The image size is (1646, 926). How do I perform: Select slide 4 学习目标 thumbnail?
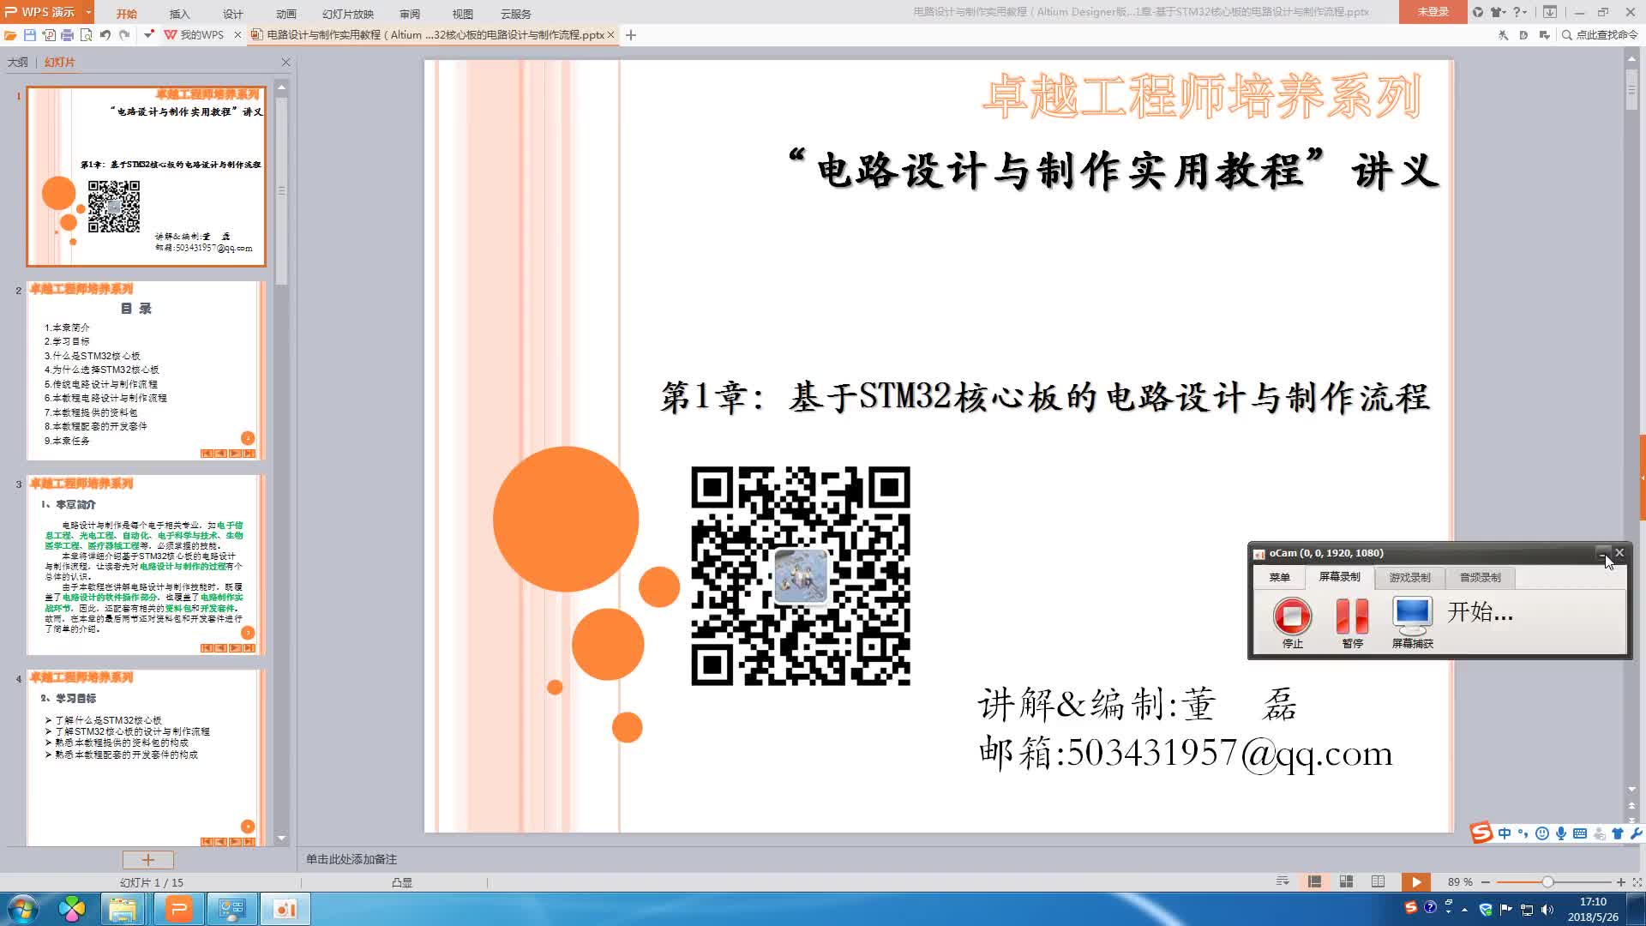pyautogui.click(x=147, y=759)
